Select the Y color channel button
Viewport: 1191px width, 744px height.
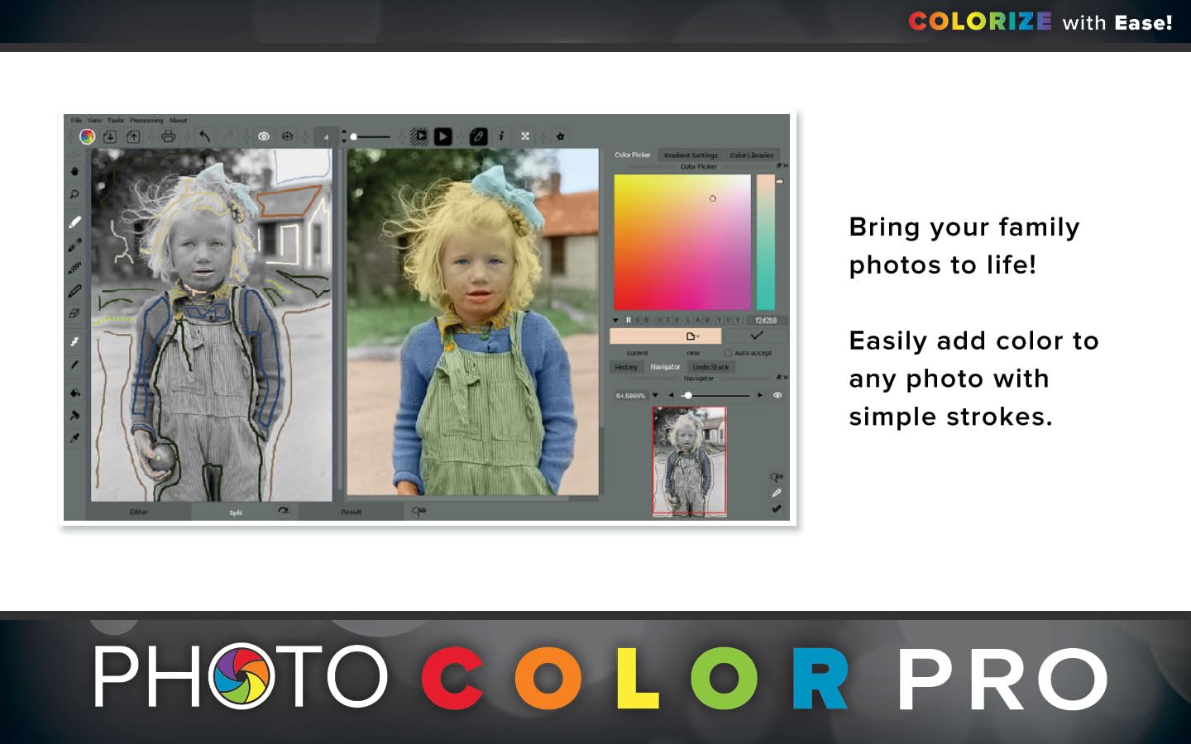point(718,320)
